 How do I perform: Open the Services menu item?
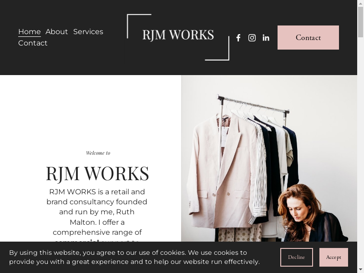(88, 31)
